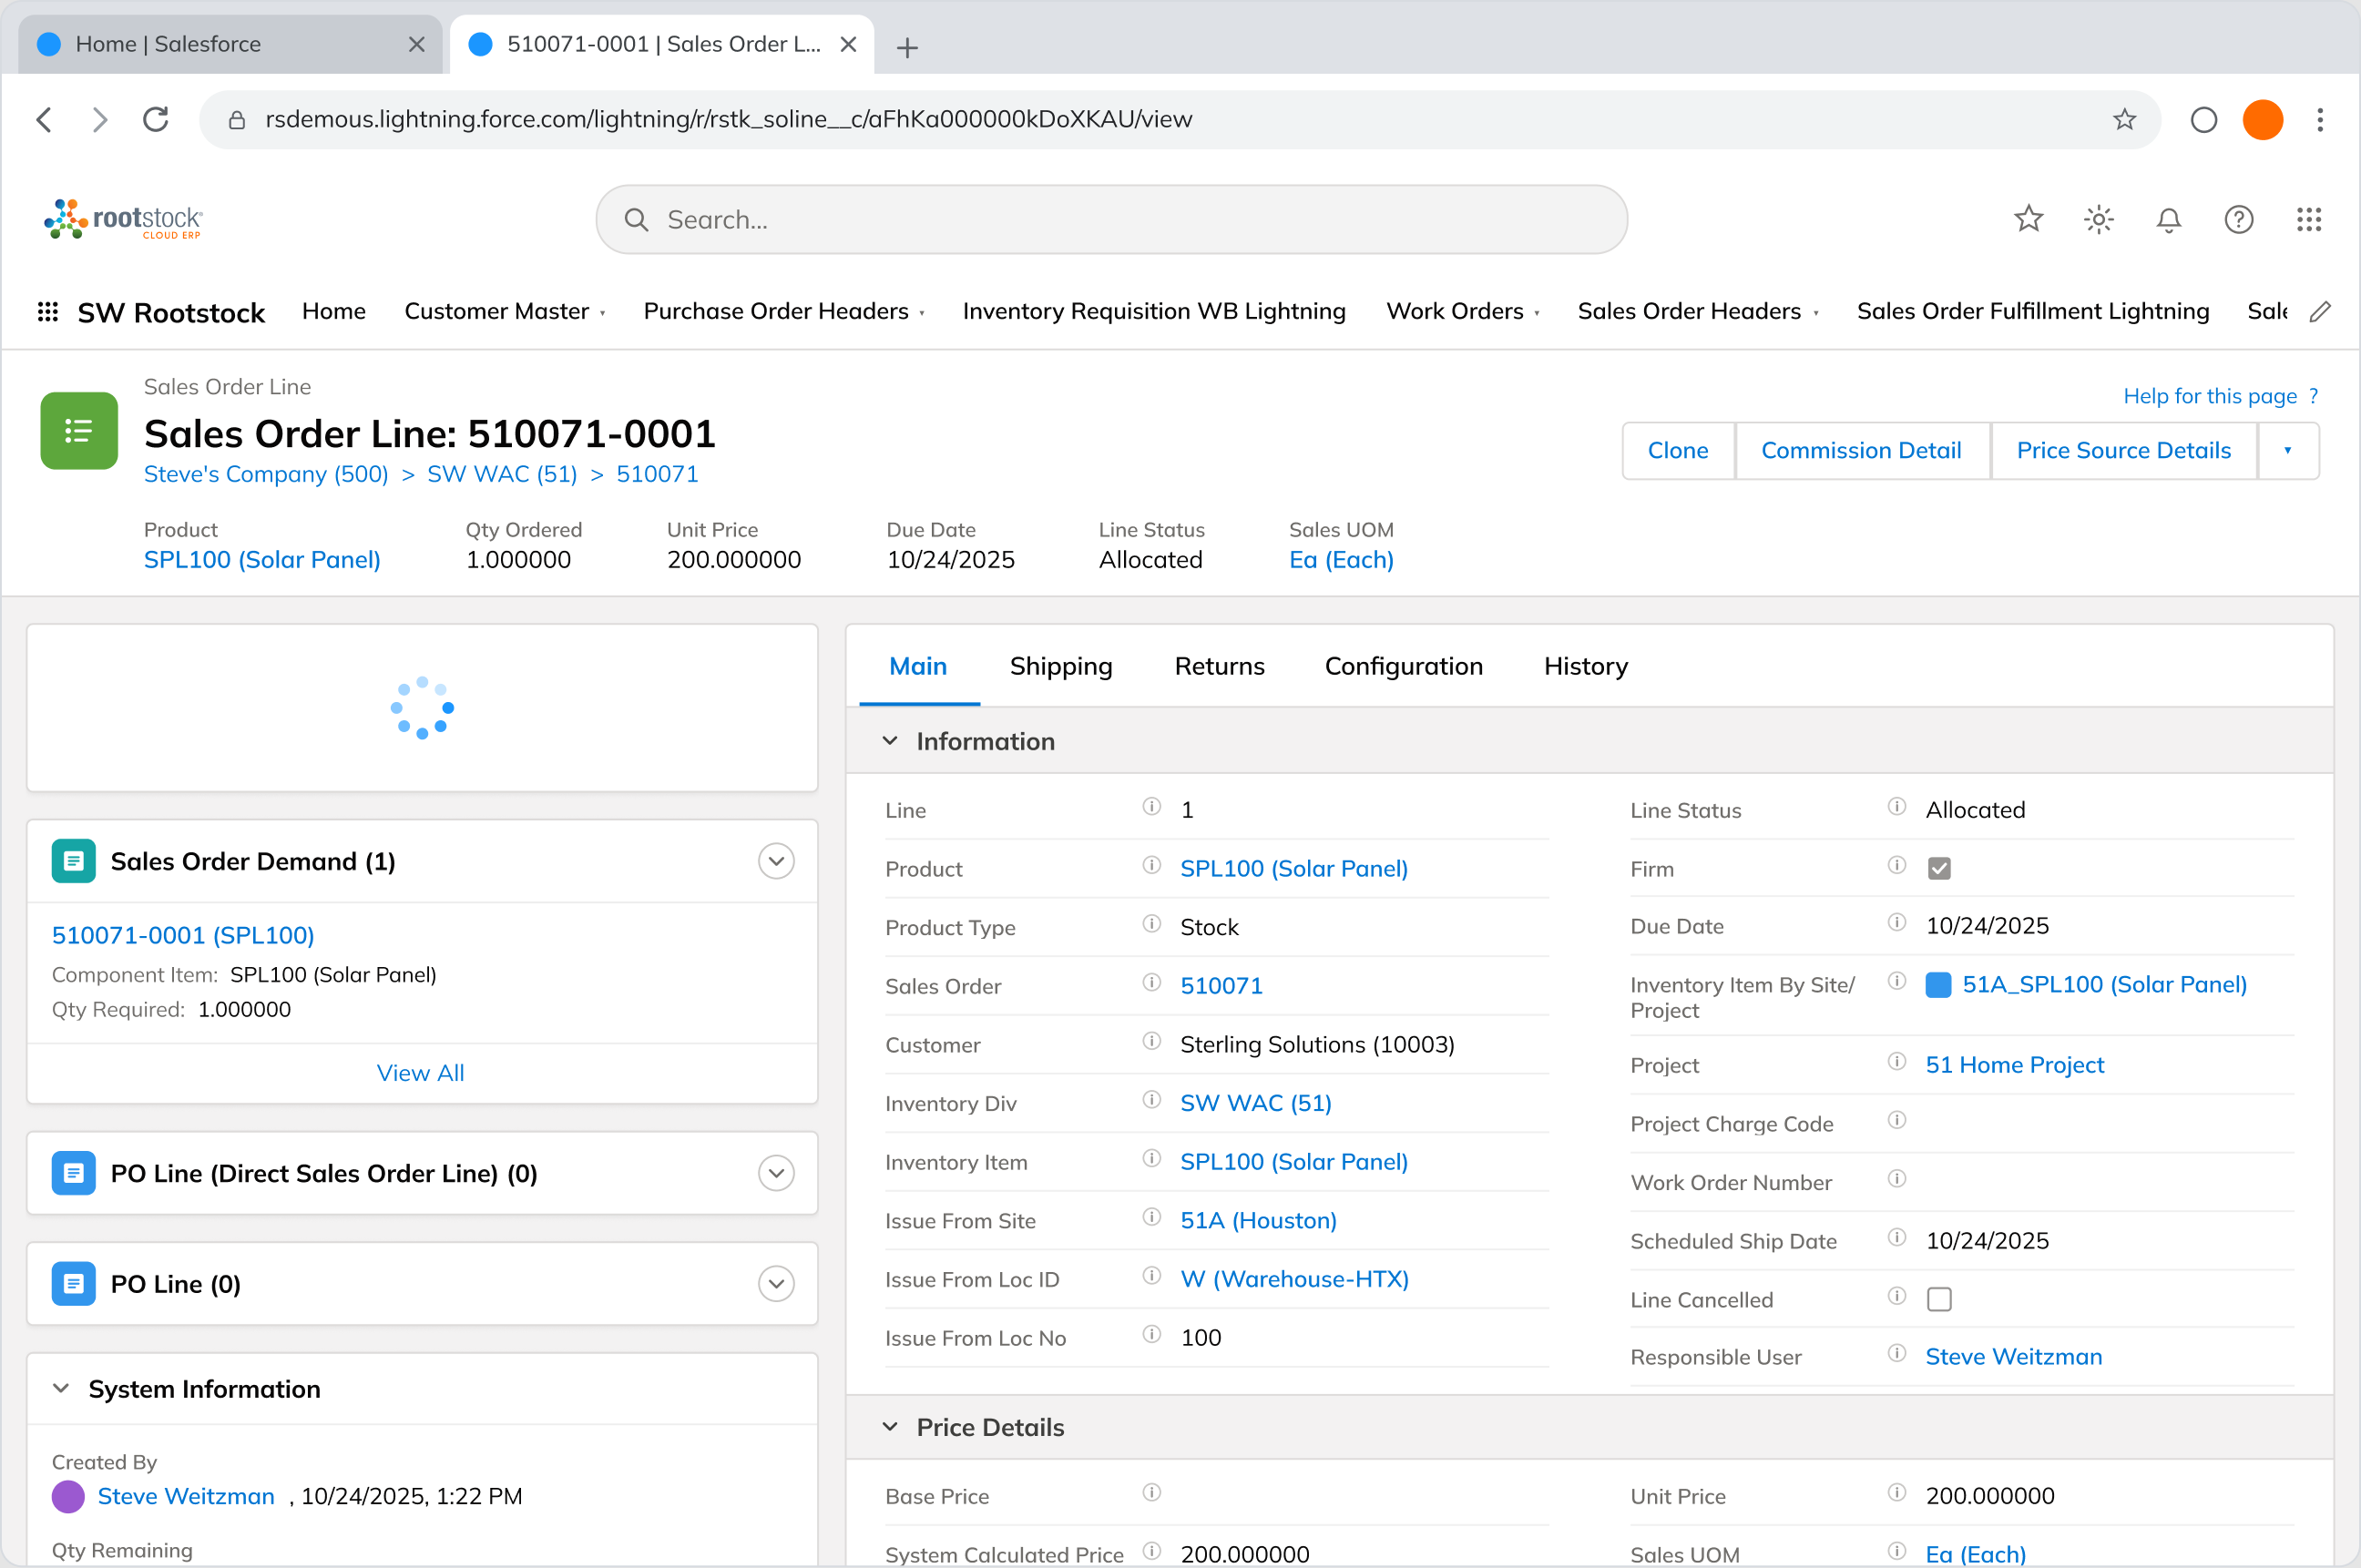
Task: Expand PO Line (0) panel menu
Action: pyautogui.click(x=776, y=1284)
